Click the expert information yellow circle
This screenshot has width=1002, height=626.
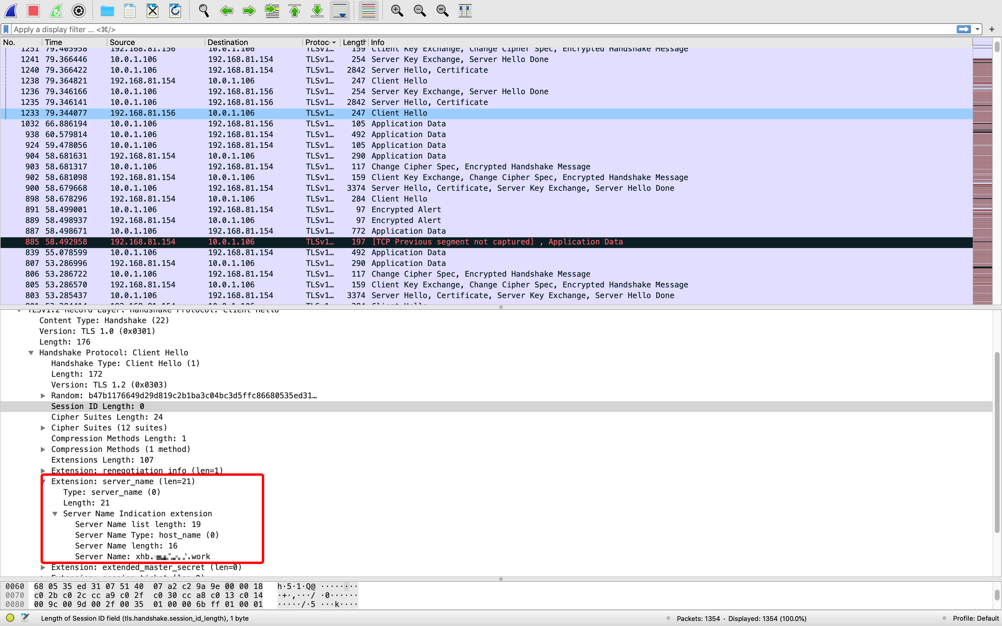pyautogui.click(x=10, y=618)
